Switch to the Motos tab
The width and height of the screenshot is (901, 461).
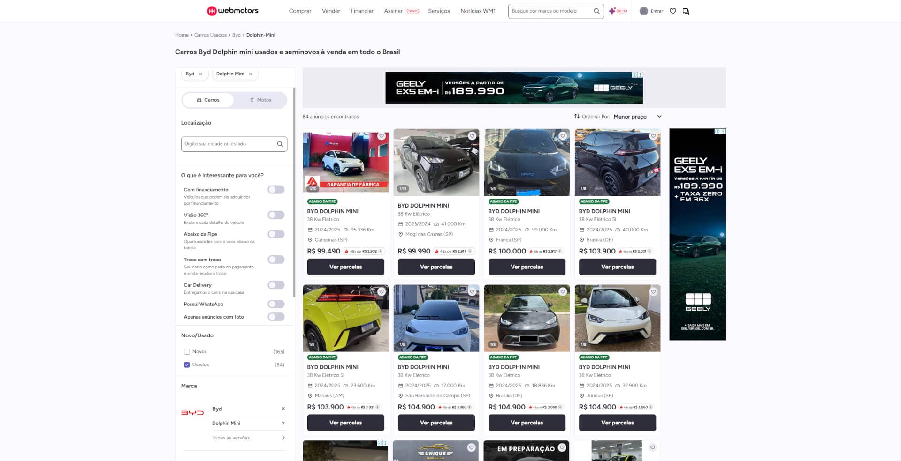click(260, 100)
